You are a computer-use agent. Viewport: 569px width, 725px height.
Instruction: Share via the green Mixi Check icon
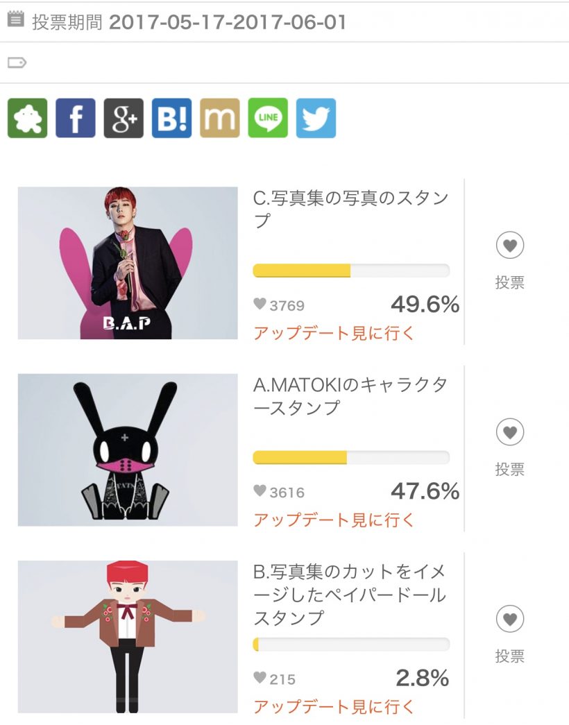(28, 118)
